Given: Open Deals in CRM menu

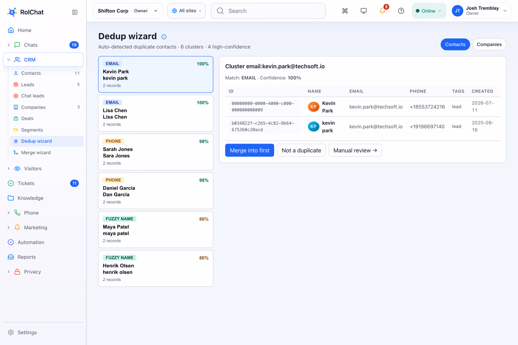Looking at the screenshot, I should (47, 119).
